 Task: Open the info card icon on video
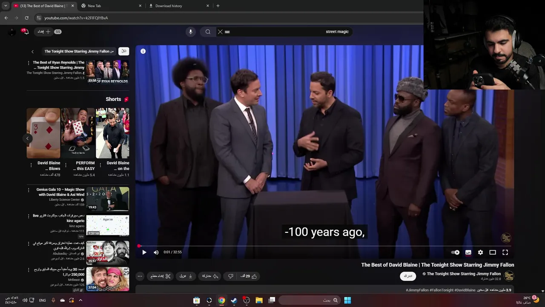coord(143,51)
